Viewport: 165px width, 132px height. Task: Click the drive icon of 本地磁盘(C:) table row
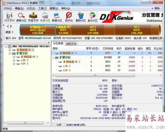(56, 53)
